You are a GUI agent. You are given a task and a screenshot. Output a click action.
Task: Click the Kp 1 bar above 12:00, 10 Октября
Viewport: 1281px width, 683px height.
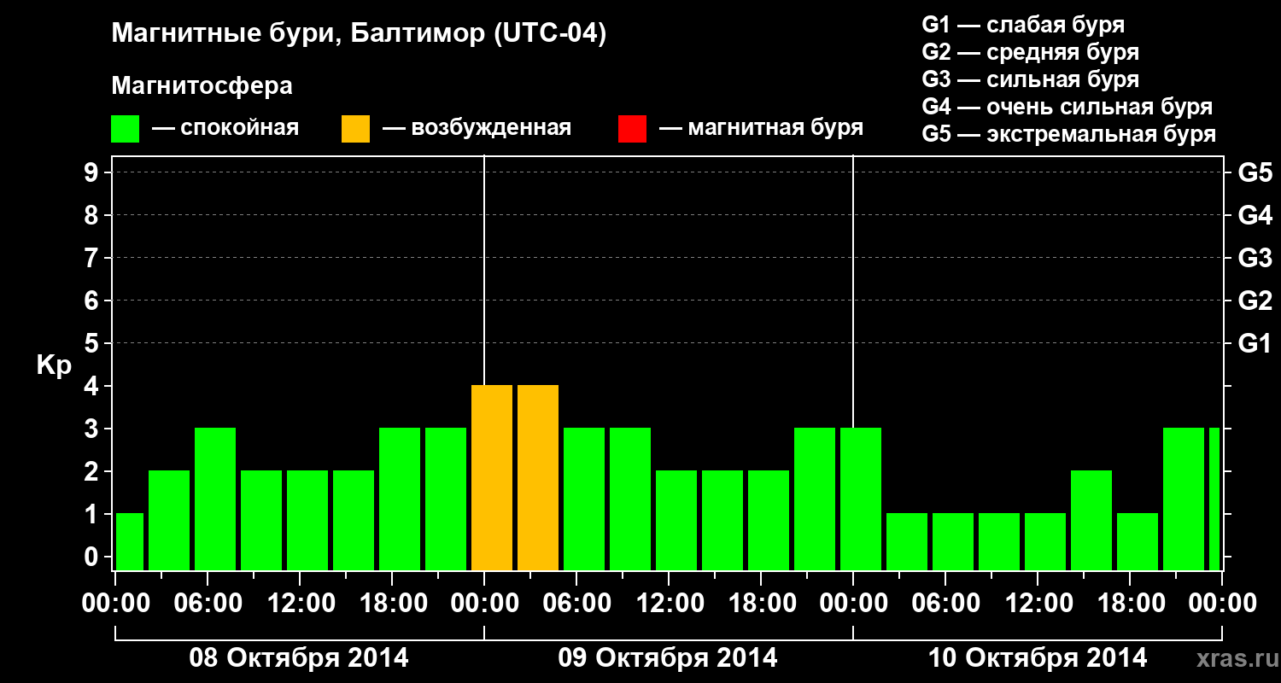(1045, 542)
